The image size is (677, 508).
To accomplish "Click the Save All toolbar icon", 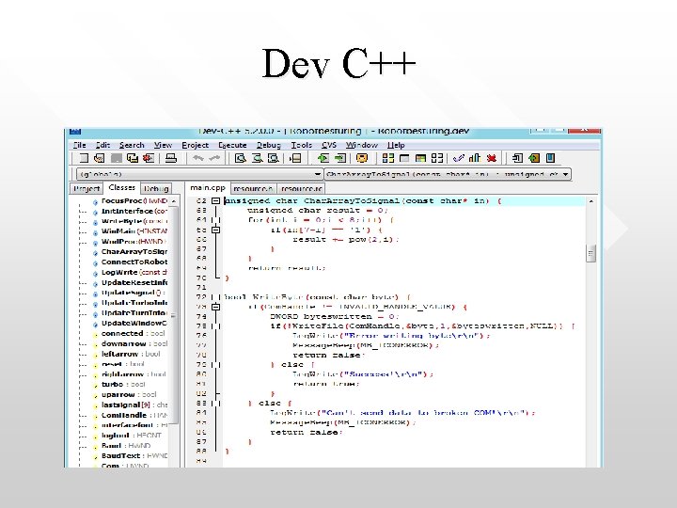I will click(x=133, y=158).
